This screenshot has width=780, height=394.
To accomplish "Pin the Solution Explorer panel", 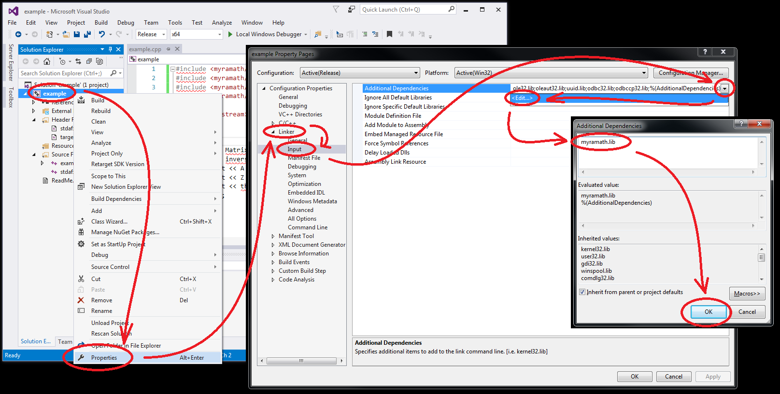I will [111, 49].
